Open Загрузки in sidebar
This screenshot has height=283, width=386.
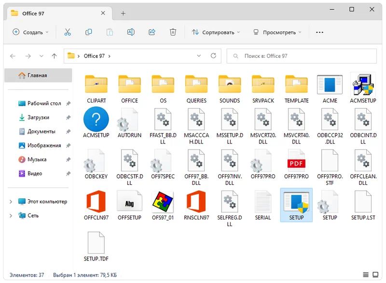[34, 117]
